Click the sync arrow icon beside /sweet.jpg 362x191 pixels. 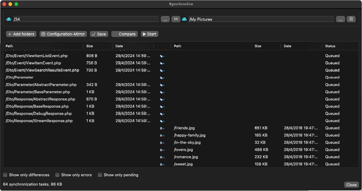(162, 164)
